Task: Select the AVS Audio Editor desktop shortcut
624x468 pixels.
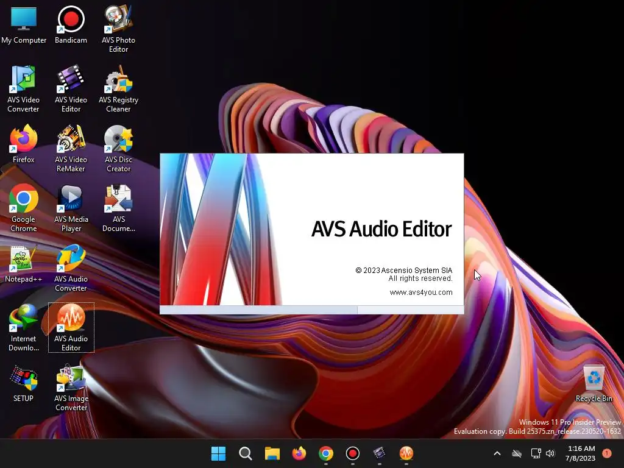Action: coord(71,327)
